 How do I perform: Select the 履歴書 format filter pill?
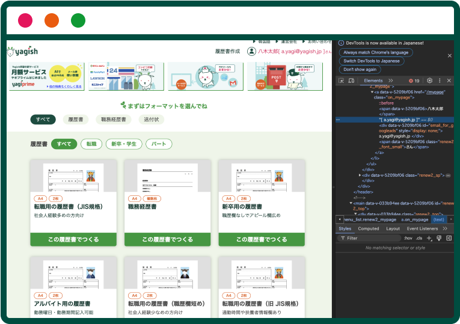tap(76, 120)
